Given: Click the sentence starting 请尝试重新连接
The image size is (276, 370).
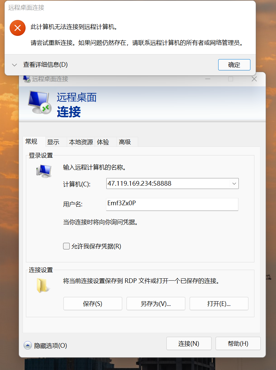Looking at the screenshot, I should point(137,43).
